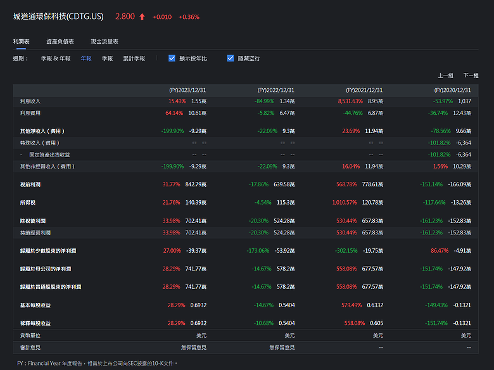Click the 除稅後利潤 row label
Screen dimensions: 494x370
point(33,220)
